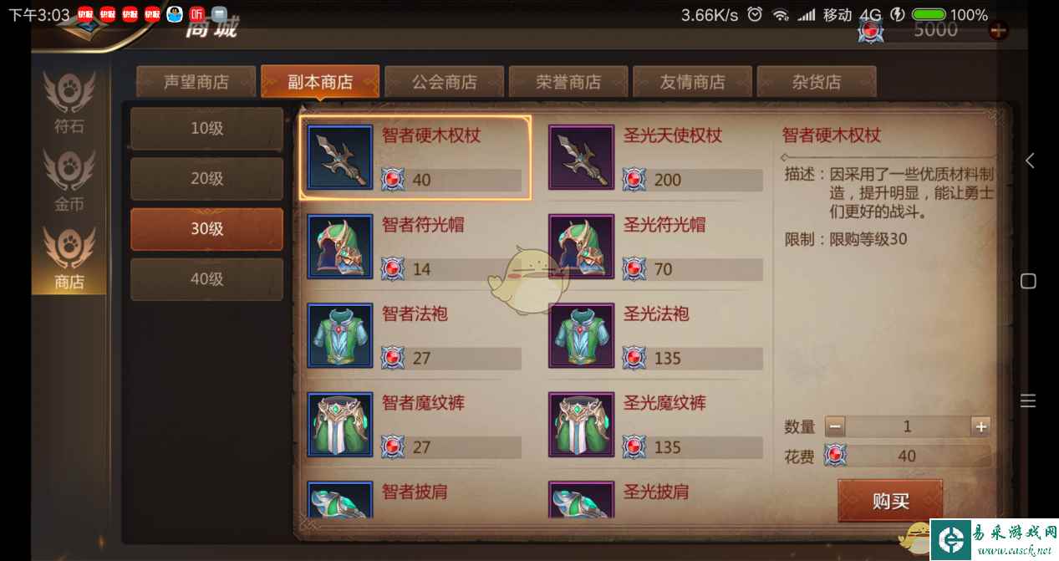Open the 公会商店 tab
This screenshot has width=1059, height=561.
pyautogui.click(x=445, y=82)
